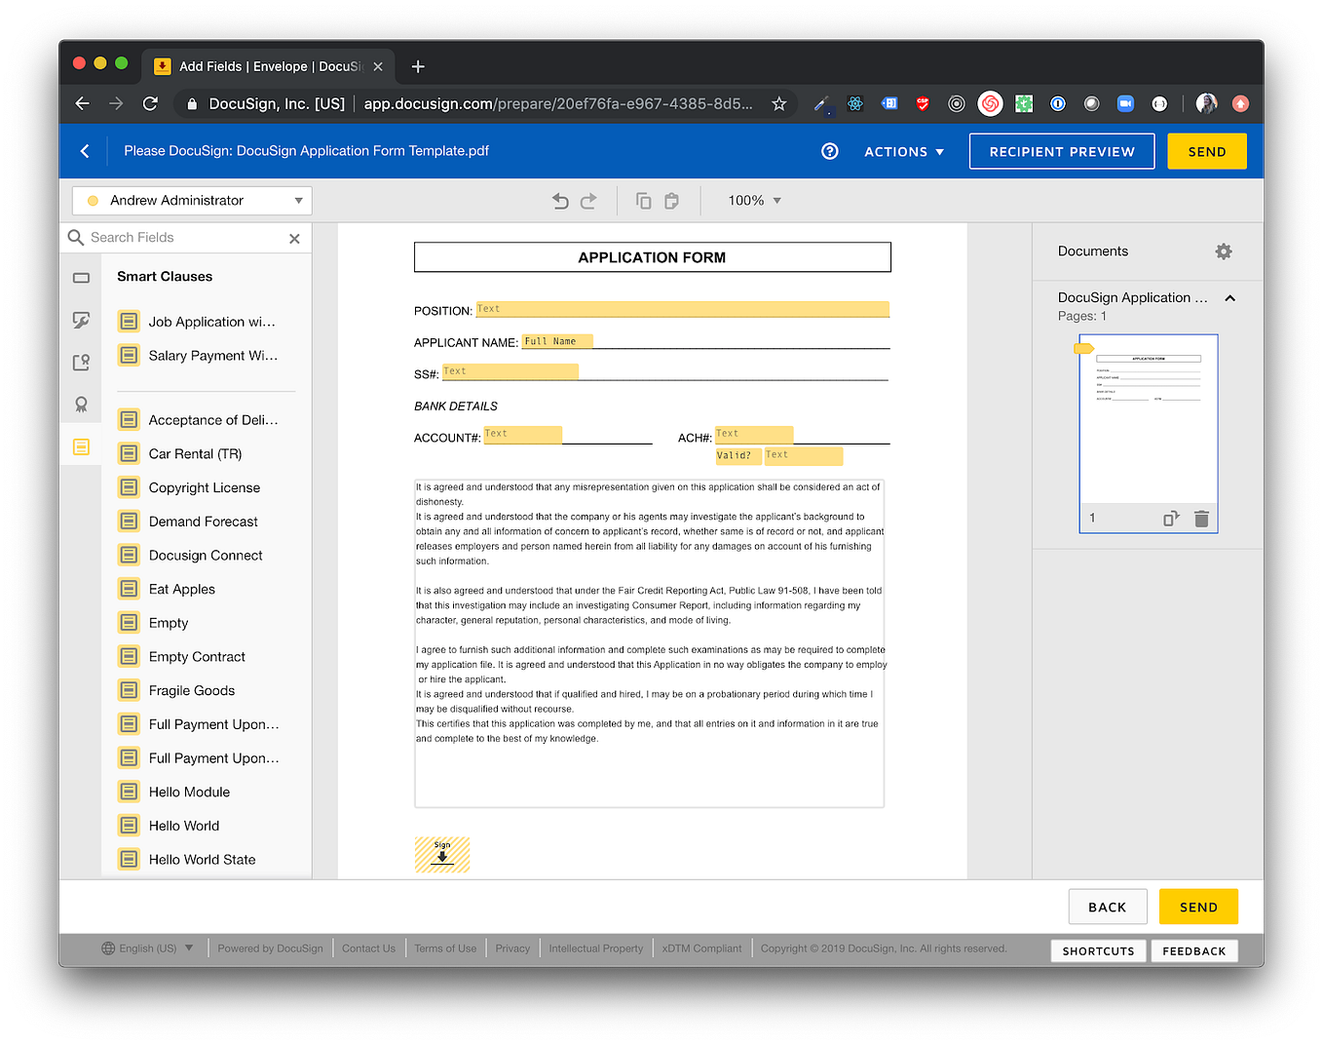Open the ACTIONS menu

[x=902, y=151]
